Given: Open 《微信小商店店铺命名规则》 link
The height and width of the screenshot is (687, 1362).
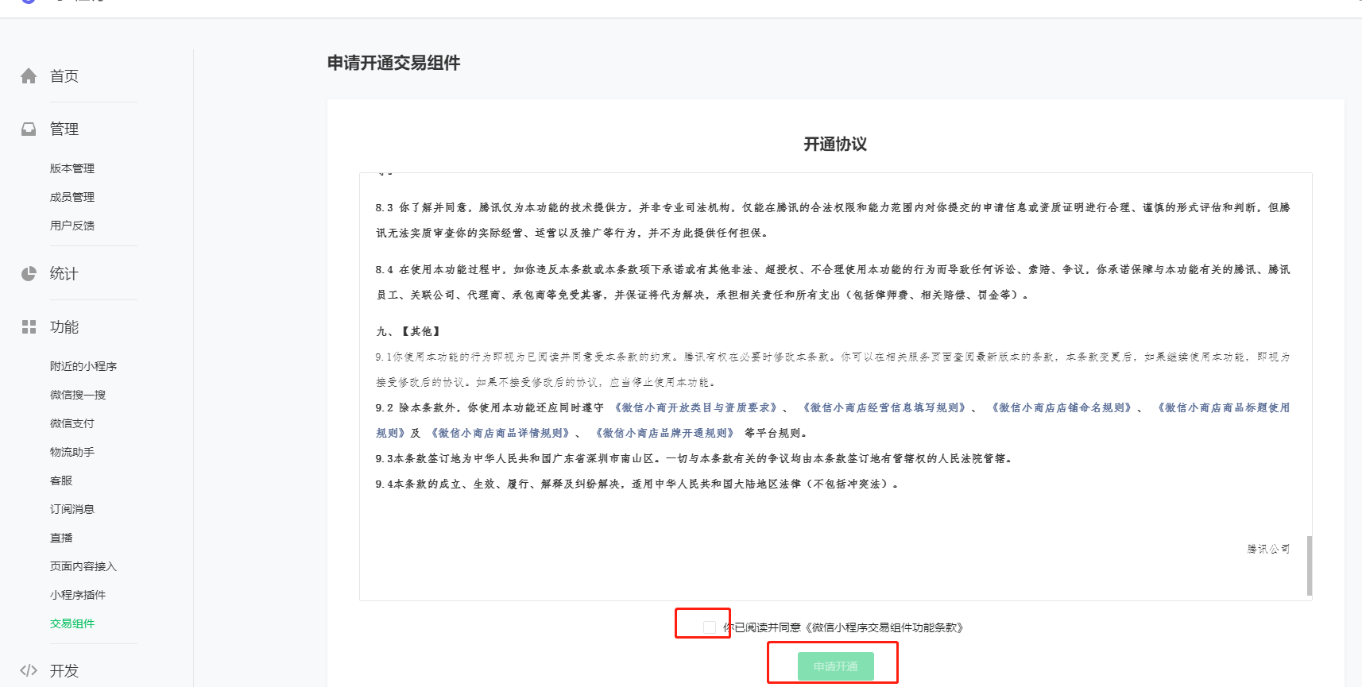Looking at the screenshot, I should click(1062, 407).
